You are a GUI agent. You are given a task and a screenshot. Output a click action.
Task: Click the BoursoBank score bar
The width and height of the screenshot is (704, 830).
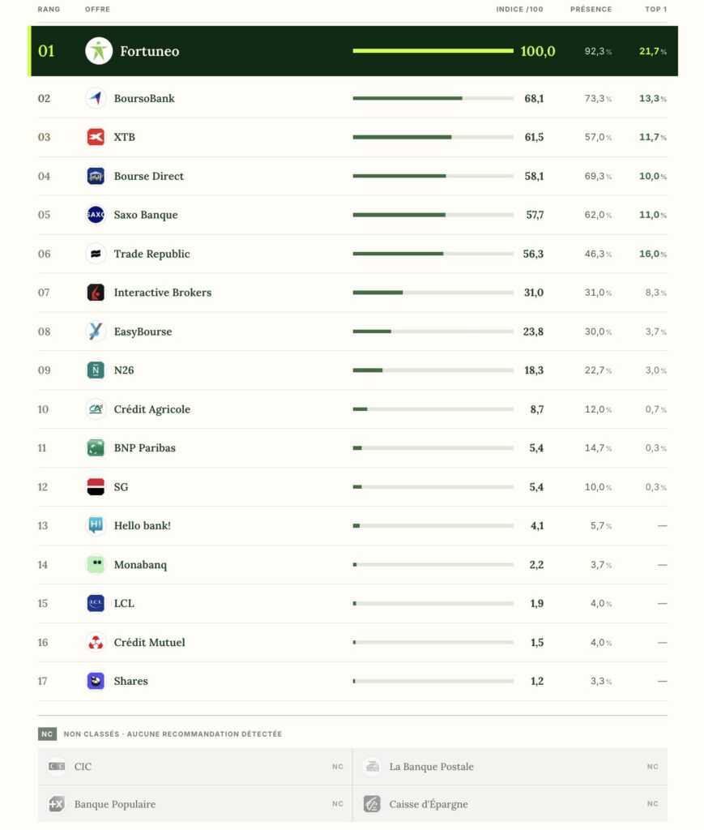pyautogui.click(x=433, y=98)
